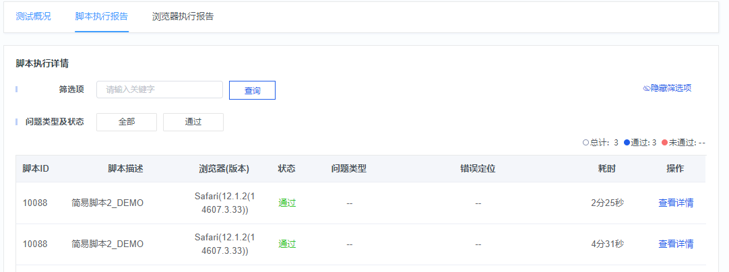Click the eye icon beside 隐藏筛选项
729x272 pixels.
click(646, 88)
